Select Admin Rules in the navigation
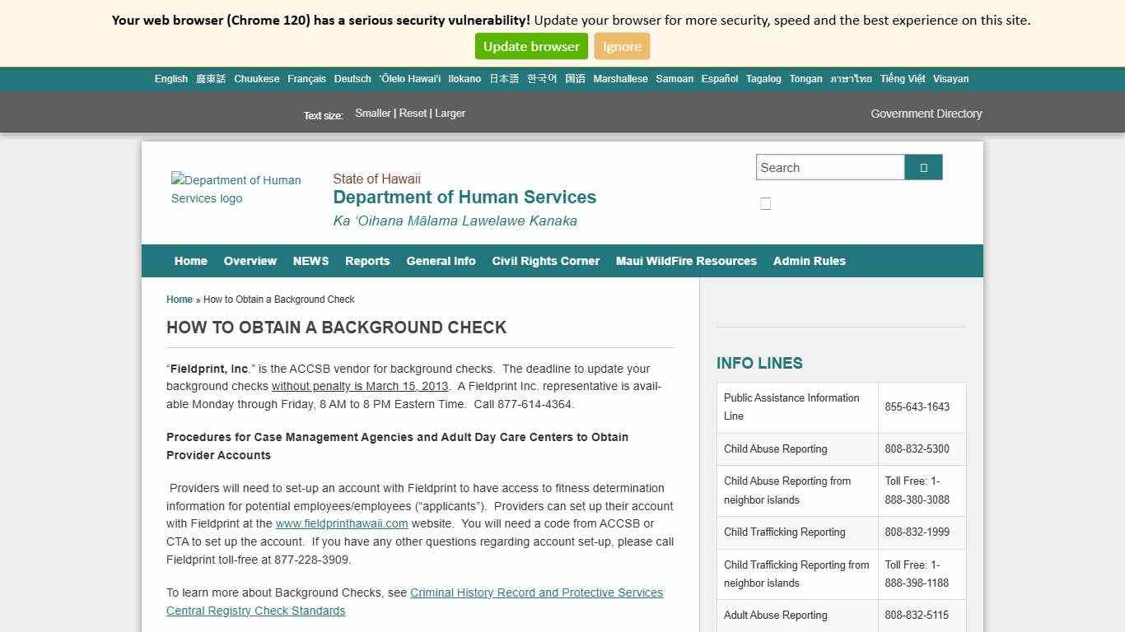The height and width of the screenshot is (632, 1125). [809, 261]
